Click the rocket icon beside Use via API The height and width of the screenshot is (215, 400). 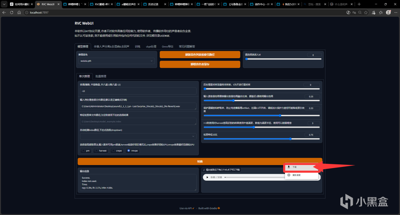tap(193, 208)
